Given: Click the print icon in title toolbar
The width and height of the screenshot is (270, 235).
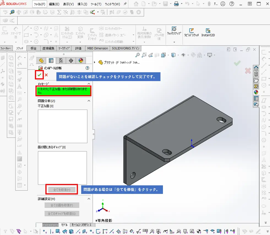Looking at the screenshot, I should coord(176,4).
